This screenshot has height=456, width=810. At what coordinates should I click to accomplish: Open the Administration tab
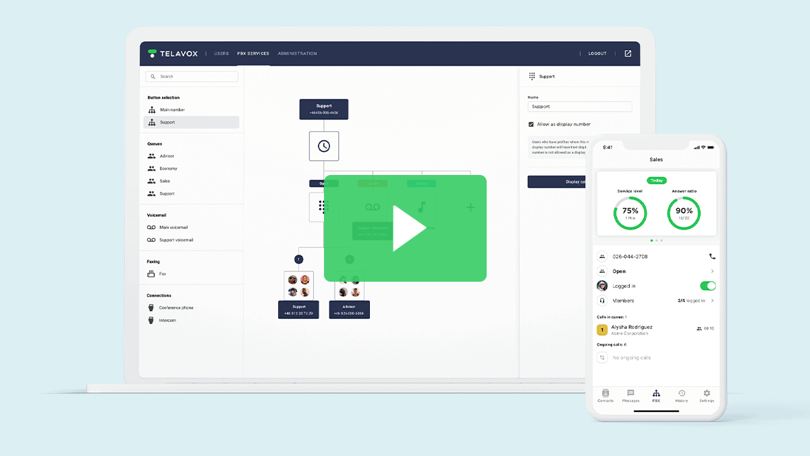[297, 53]
